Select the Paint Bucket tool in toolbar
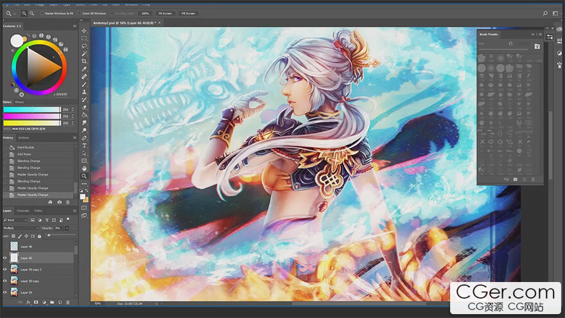Viewport: 565px width, 318px height. 84,114
